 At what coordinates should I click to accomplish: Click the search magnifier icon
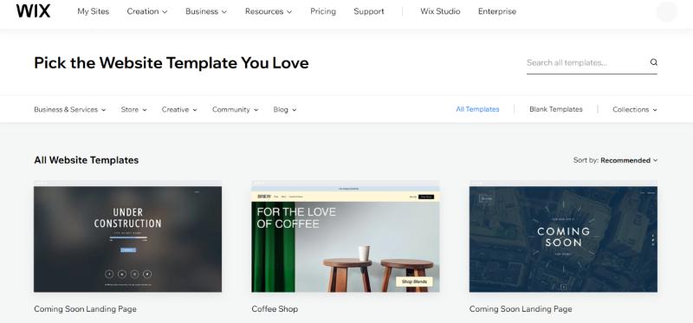(654, 62)
